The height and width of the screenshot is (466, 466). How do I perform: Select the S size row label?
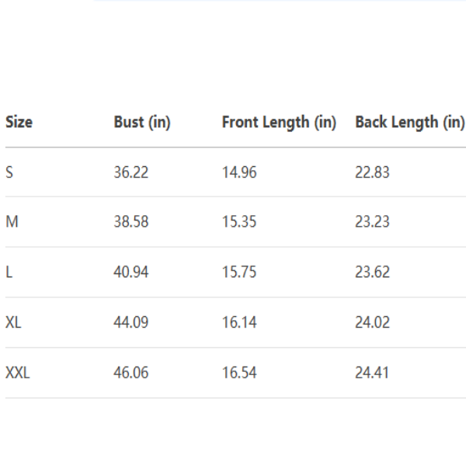click(9, 172)
